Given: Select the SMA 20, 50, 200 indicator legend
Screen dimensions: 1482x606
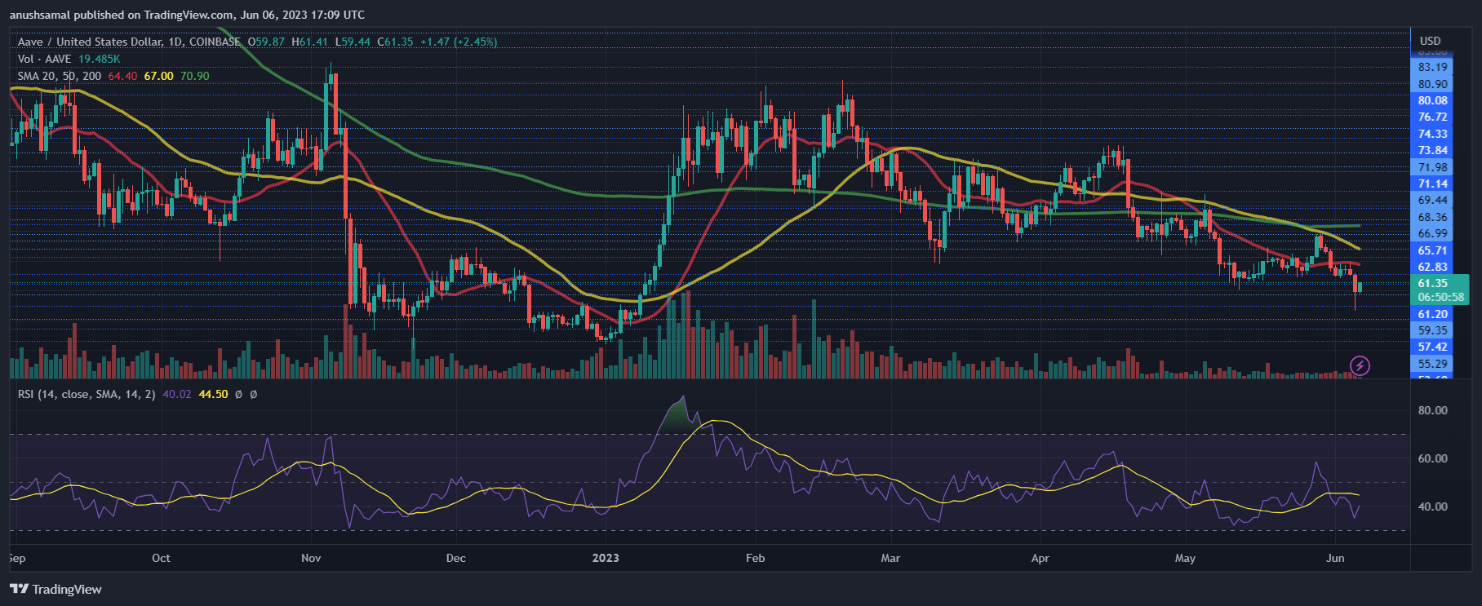Looking at the screenshot, I should (60, 76).
